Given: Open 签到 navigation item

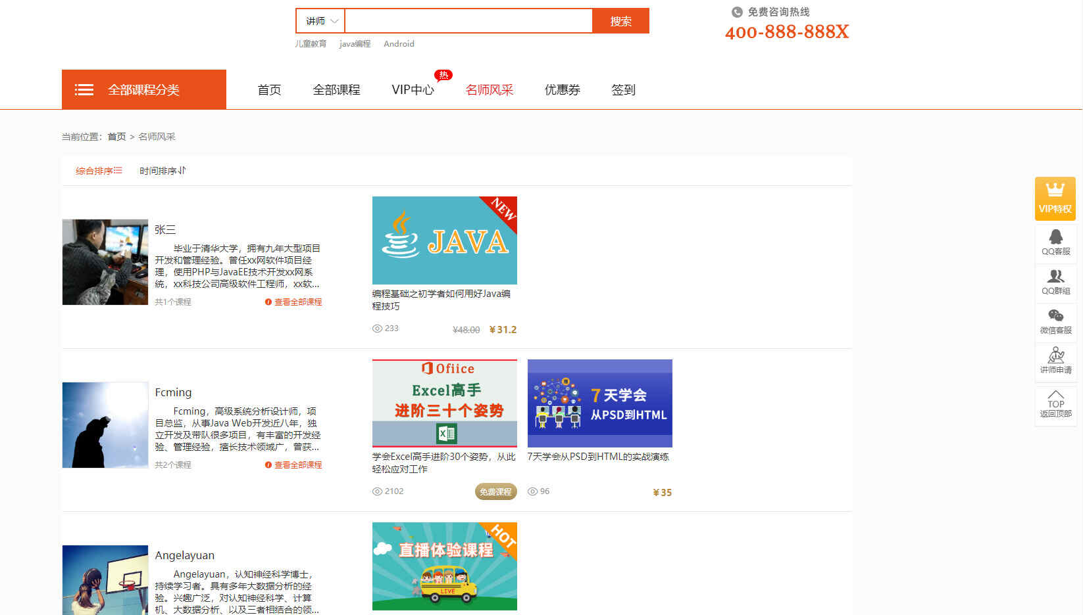Looking at the screenshot, I should [x=623, y=90].
